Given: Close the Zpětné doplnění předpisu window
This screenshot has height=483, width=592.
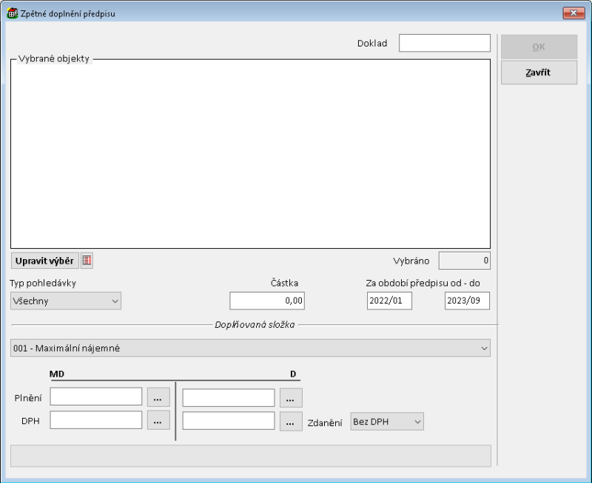Looking at the screenshot, I should (573, 13).
